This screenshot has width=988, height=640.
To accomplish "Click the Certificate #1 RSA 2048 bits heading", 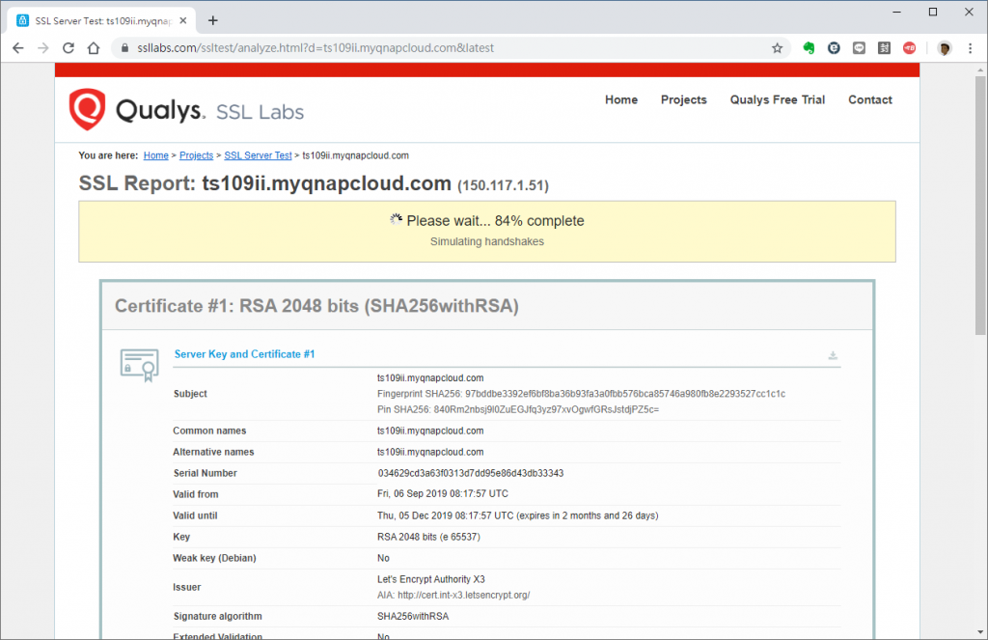I will 316,306.
